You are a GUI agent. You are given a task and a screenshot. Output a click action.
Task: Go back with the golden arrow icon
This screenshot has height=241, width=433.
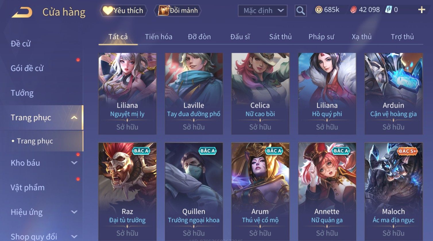[x=22, y=12]
